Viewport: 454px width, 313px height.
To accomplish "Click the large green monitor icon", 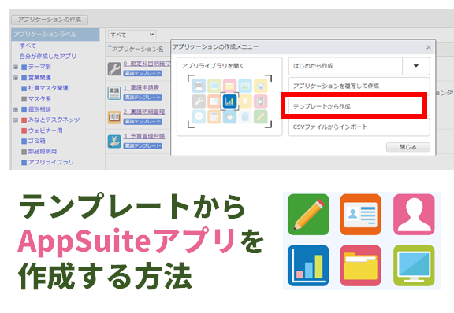I will tap(414, 266).
